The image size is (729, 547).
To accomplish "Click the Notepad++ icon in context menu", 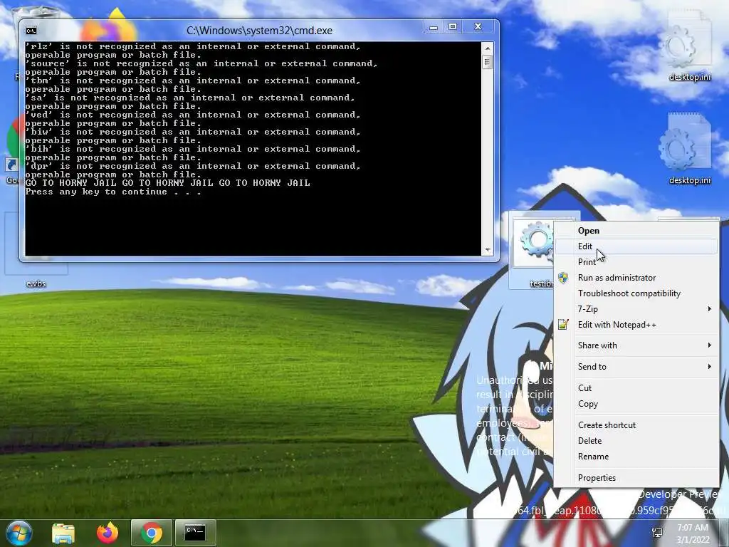I will pos(563,325).
